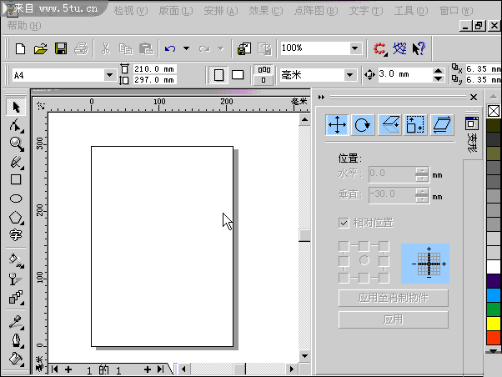The width and height of the screenshot is (502, 377).
Task: Click the 应用至再制物件 button
Action: (x=393, y=298)
